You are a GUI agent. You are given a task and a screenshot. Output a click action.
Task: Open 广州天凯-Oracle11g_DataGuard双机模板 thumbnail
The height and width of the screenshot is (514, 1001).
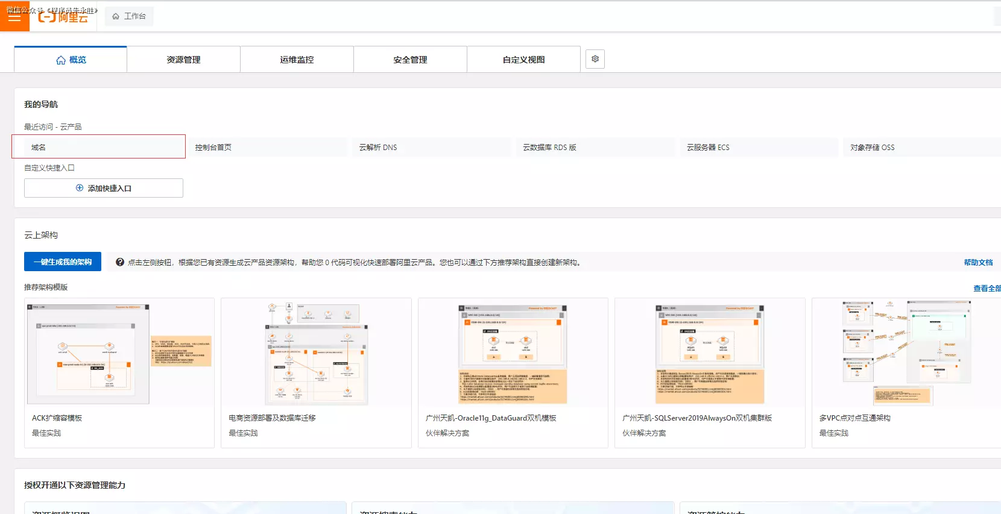(513, 354)
